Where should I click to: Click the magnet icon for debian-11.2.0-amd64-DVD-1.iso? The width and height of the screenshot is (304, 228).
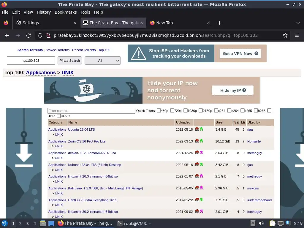[197, 152]
